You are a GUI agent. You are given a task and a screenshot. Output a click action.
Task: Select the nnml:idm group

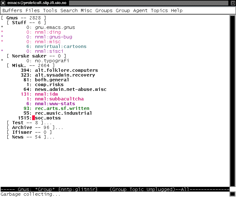pos(46,94)
